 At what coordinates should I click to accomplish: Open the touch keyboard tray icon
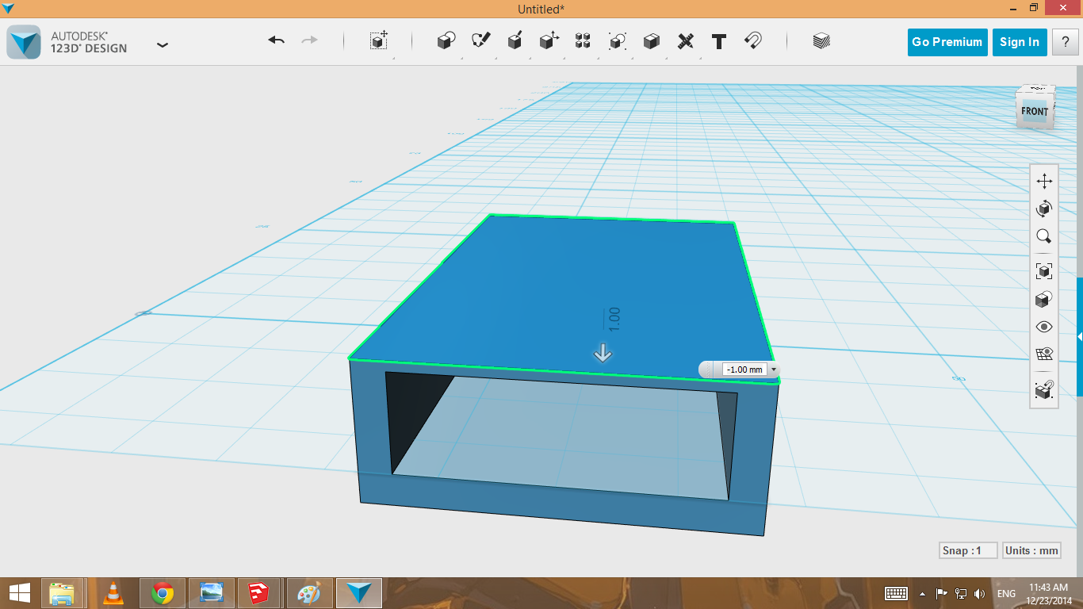896,593
